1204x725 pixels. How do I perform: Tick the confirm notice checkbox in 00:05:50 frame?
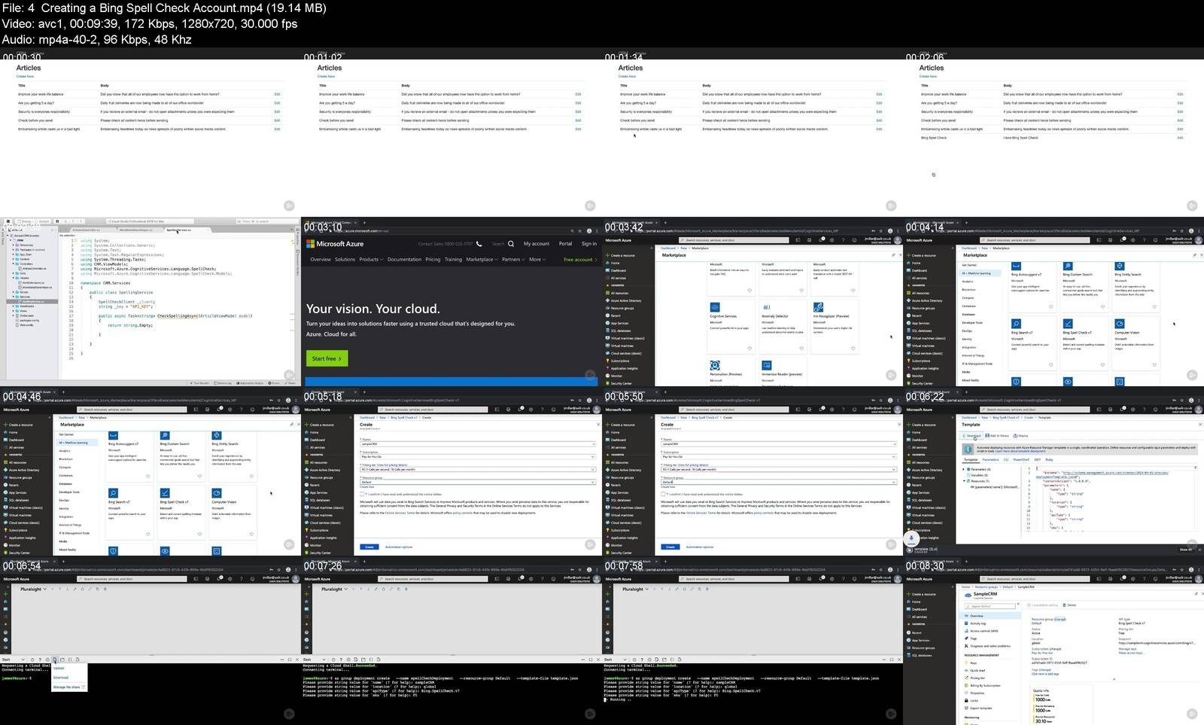point(663,494)
